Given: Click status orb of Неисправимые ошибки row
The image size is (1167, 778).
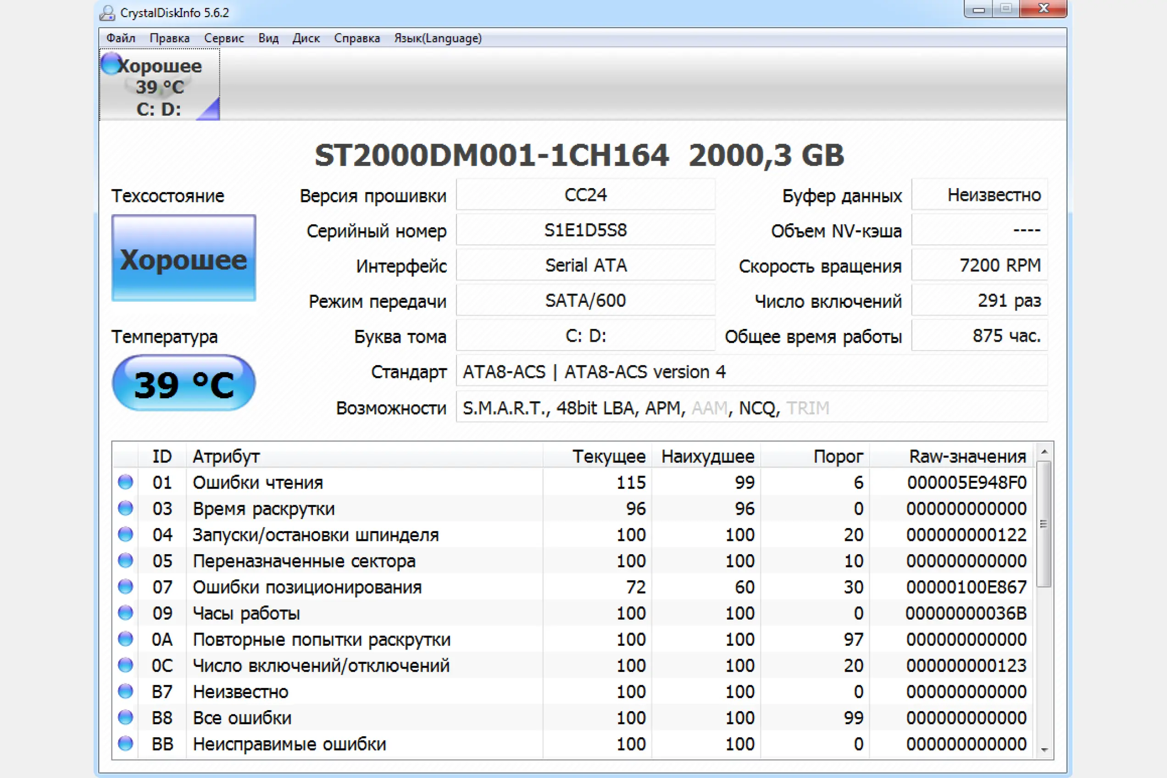Looking at the screenshot, I should (126, 743).
